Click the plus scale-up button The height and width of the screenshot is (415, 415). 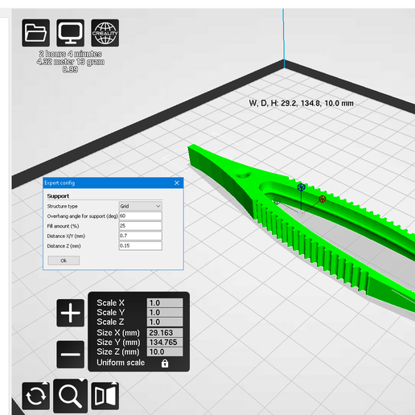point(71,313)
